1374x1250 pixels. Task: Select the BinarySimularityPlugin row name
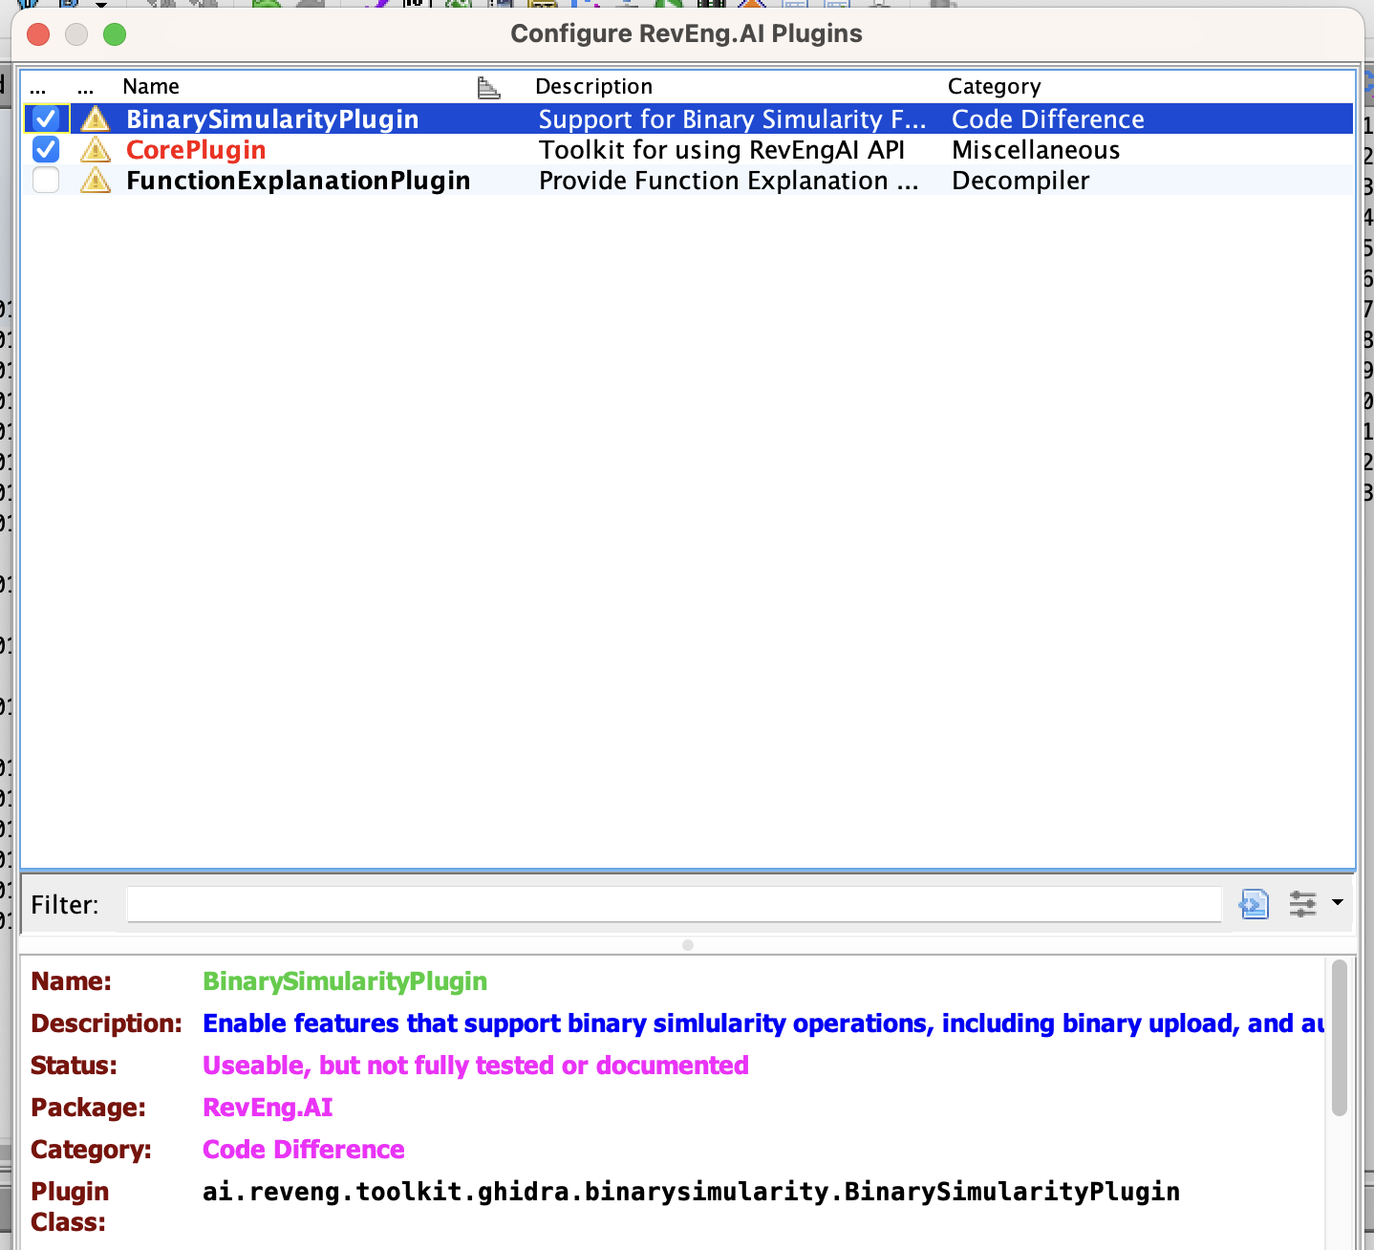coord(272,119)
